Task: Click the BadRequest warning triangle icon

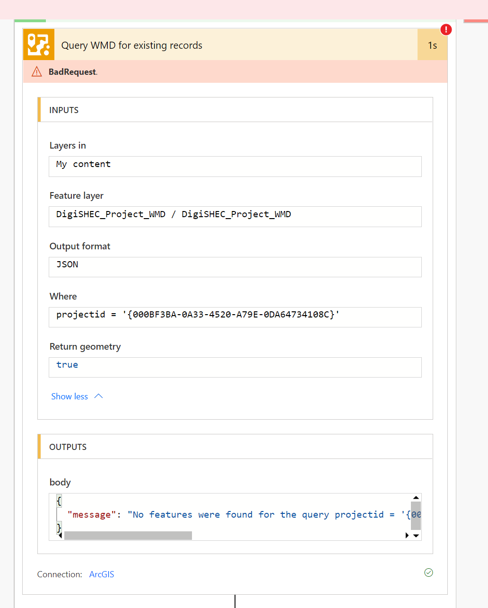Action: pos(36,72)
